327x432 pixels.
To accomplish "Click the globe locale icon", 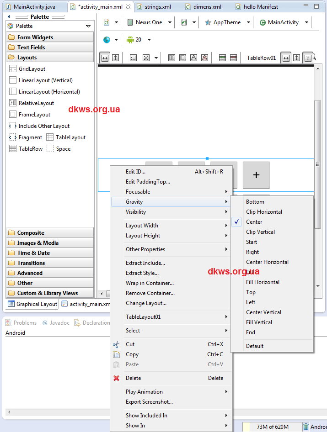I will pos(107,40).
